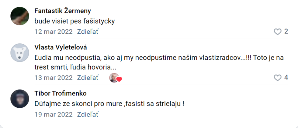Open Fantastik Žermeny's profile avatar

(x=20, y=16)
